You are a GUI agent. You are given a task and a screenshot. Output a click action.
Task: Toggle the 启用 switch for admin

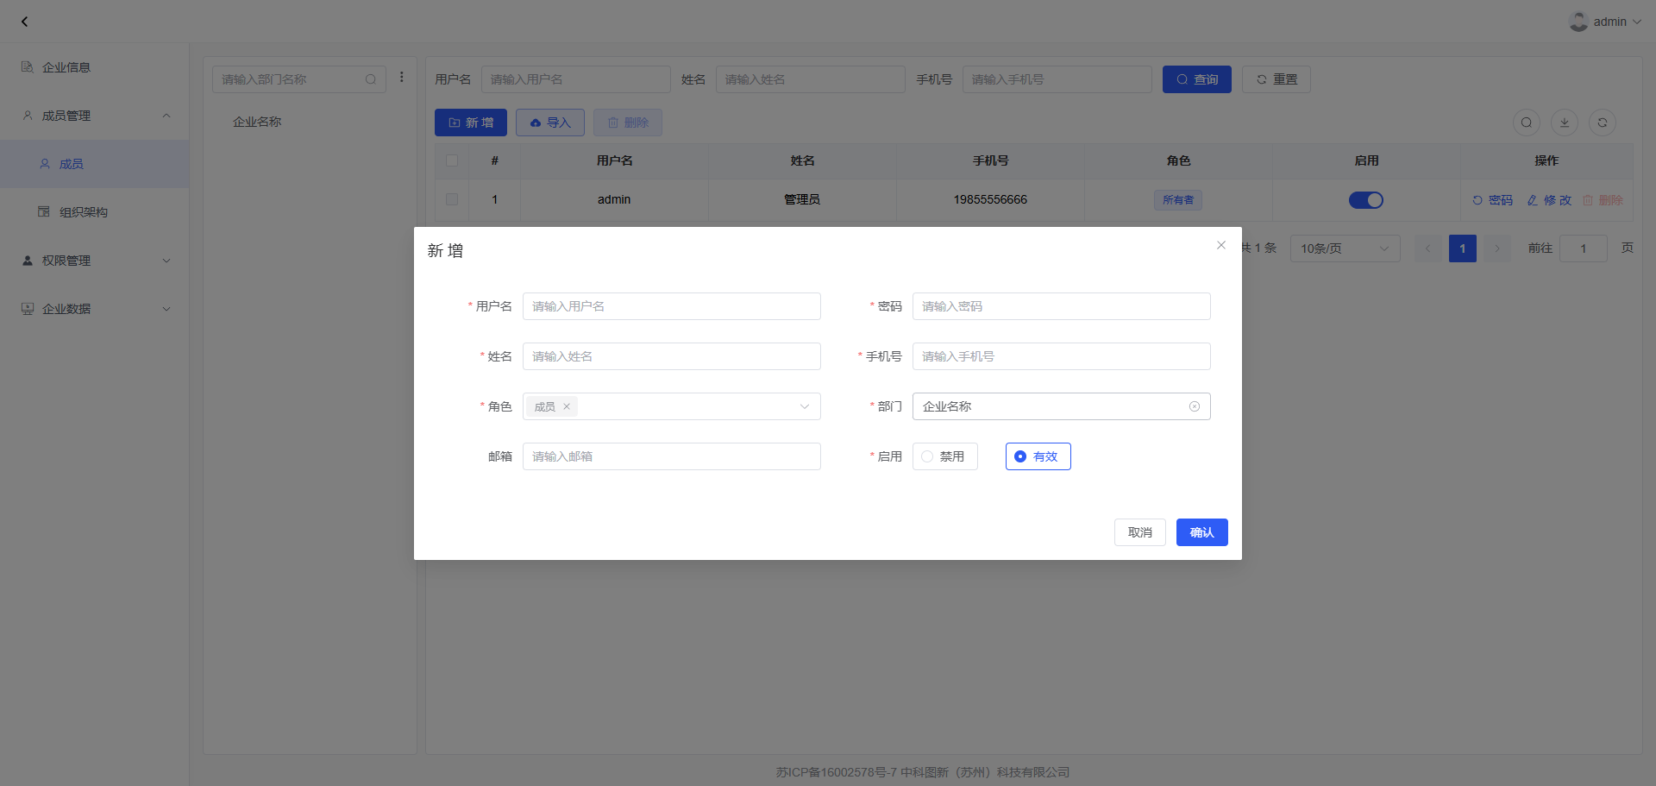coord(1365,200)
